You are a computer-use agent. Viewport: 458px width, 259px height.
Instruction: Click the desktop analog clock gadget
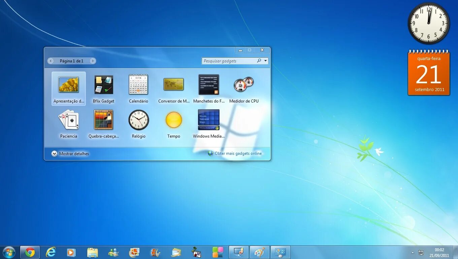pos(429,23)
